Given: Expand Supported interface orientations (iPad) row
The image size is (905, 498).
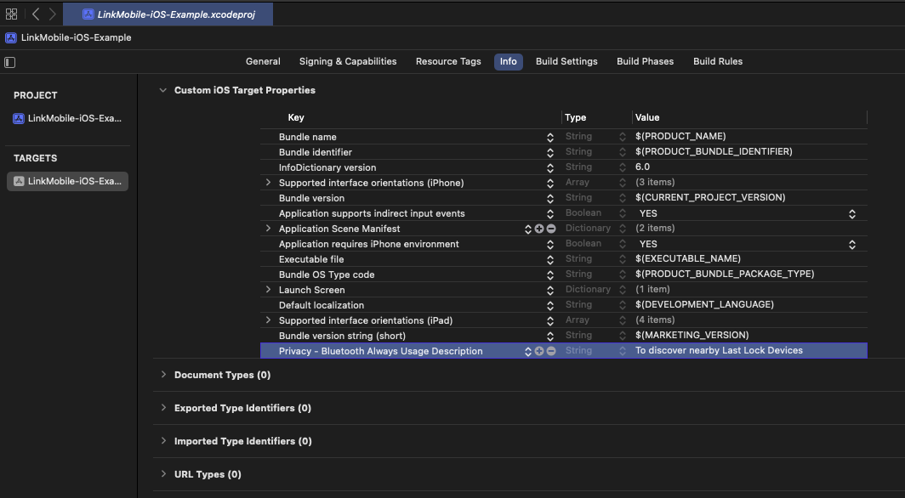Looking at the screenshot, I should (268, 320).
